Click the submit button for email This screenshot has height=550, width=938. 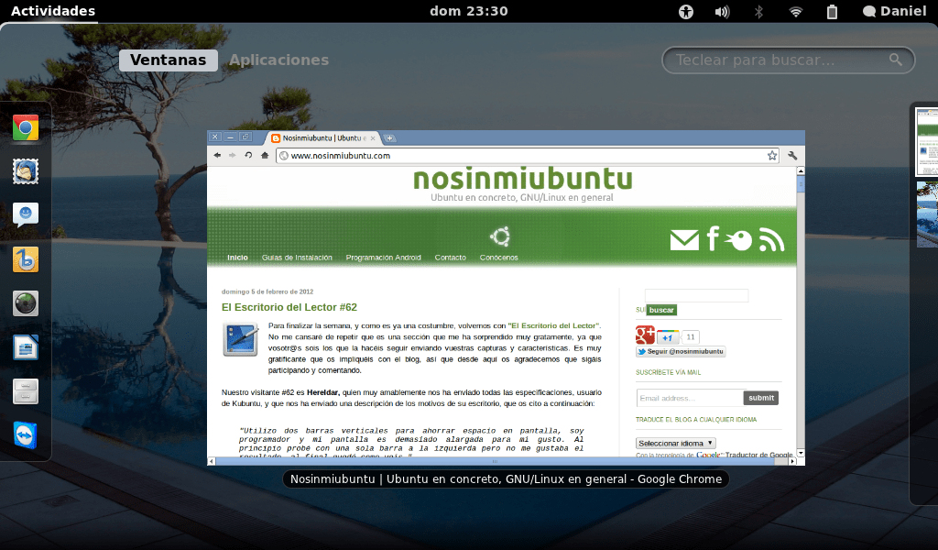point(761,398)
